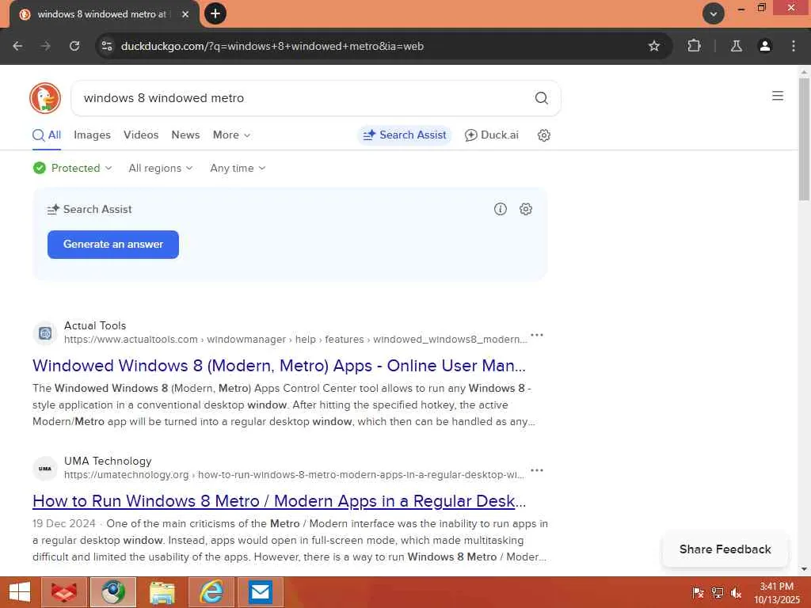This screenshot has height=608, width=811.
Task: Click Generate an answer button
Action: point(113,245)
